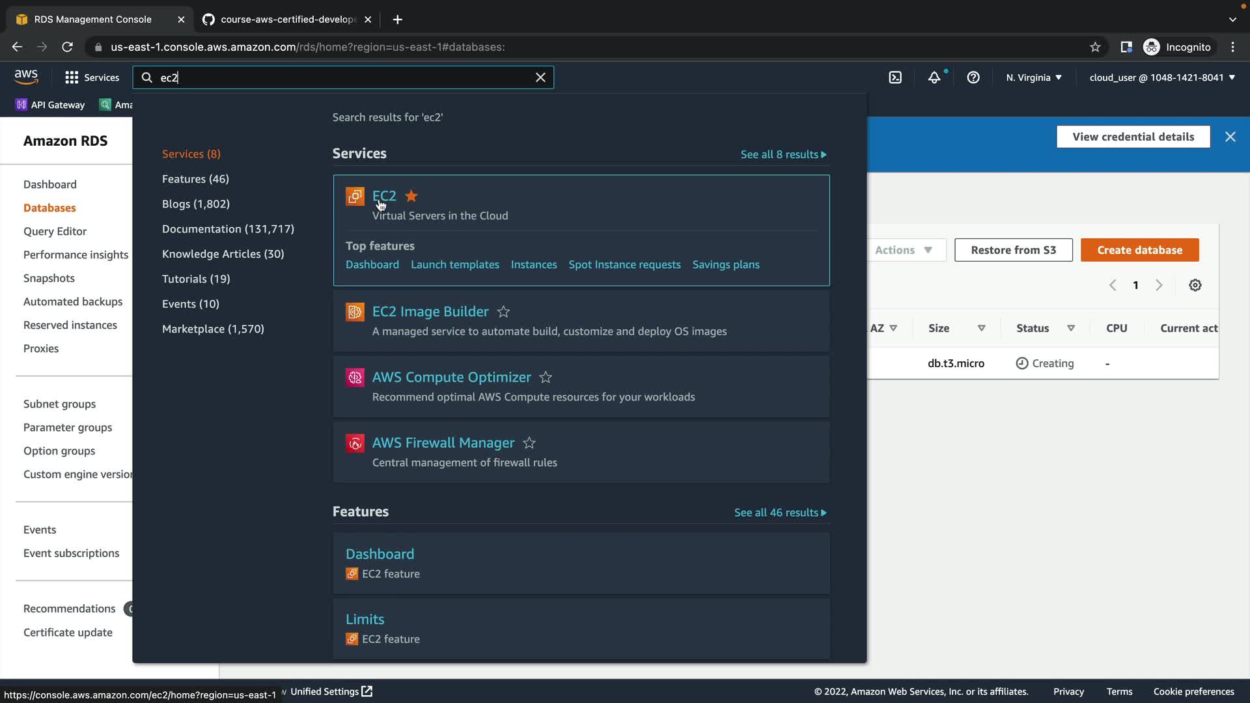Filter results by Features (46)
The image size is (1250, 703).
pyautogui.click(x=195, y=179)
